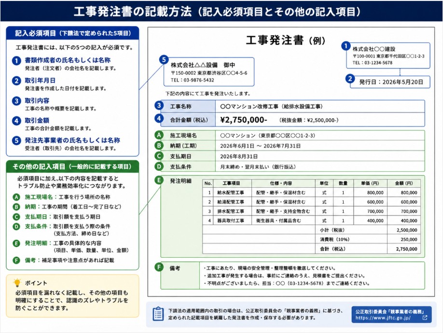Click the large ¥2,750,000- total amount
The width and height of the screenshot is (443, 333).
point(244,120)
